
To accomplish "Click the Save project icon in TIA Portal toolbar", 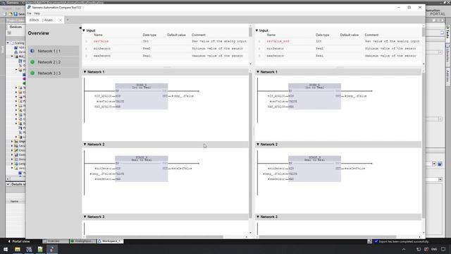I will tap(16, 13).
